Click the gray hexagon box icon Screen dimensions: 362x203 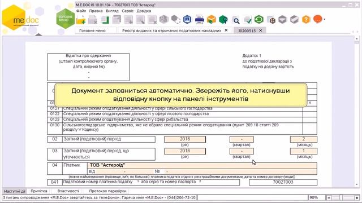point(294,20)
